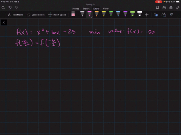Open the View tab
This screenshot has height=135, width=181.
106,9
